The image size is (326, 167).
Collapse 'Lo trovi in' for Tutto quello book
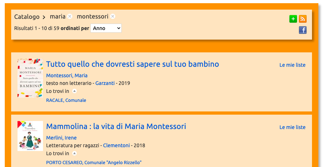click(74, 91)
